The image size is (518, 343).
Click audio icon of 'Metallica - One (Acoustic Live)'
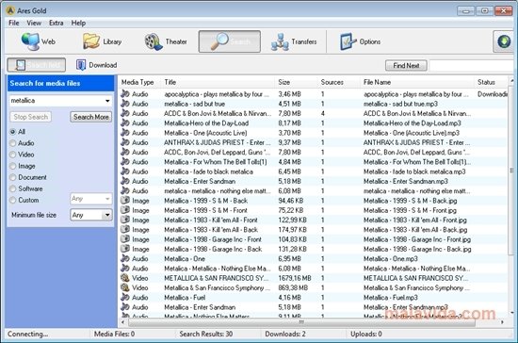point(125,133)
